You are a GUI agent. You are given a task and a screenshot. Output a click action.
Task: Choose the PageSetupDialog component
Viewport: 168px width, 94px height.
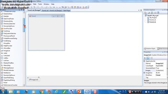[x=9, y=80]
